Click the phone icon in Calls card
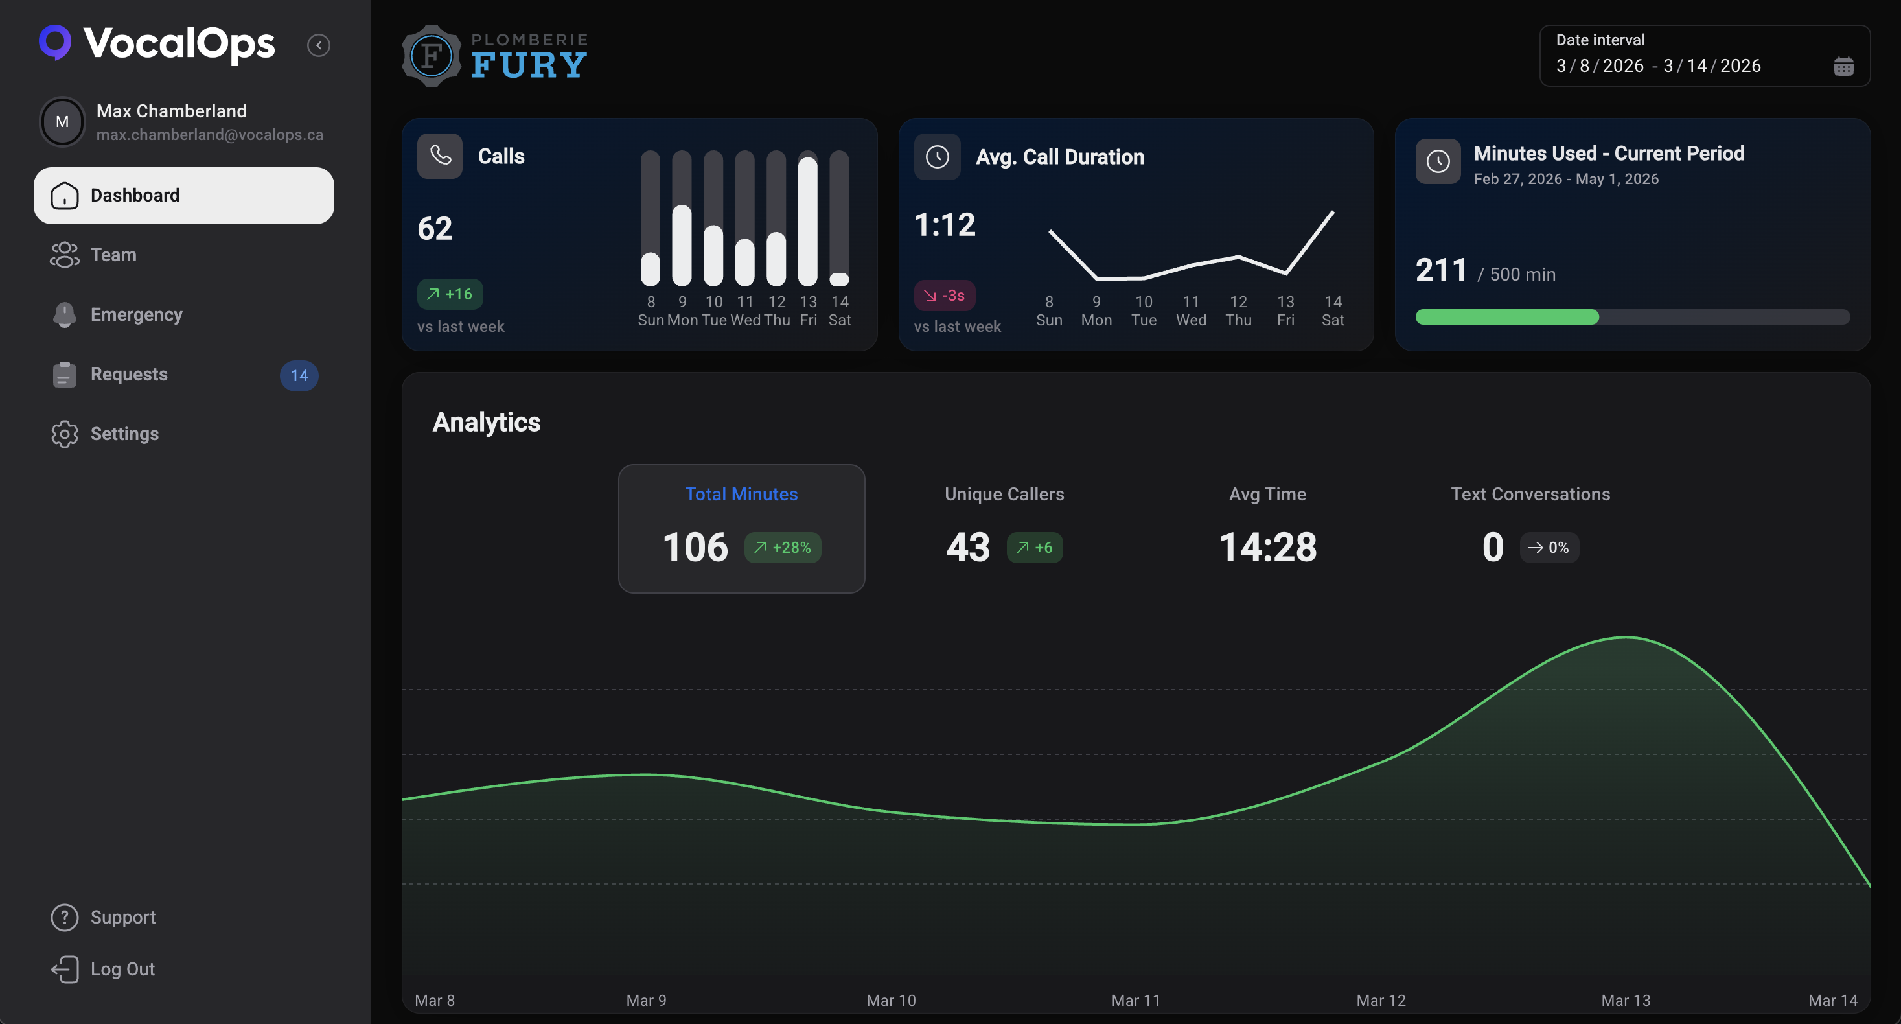This screenshot has height=1024, width=1901. (440, 156)
